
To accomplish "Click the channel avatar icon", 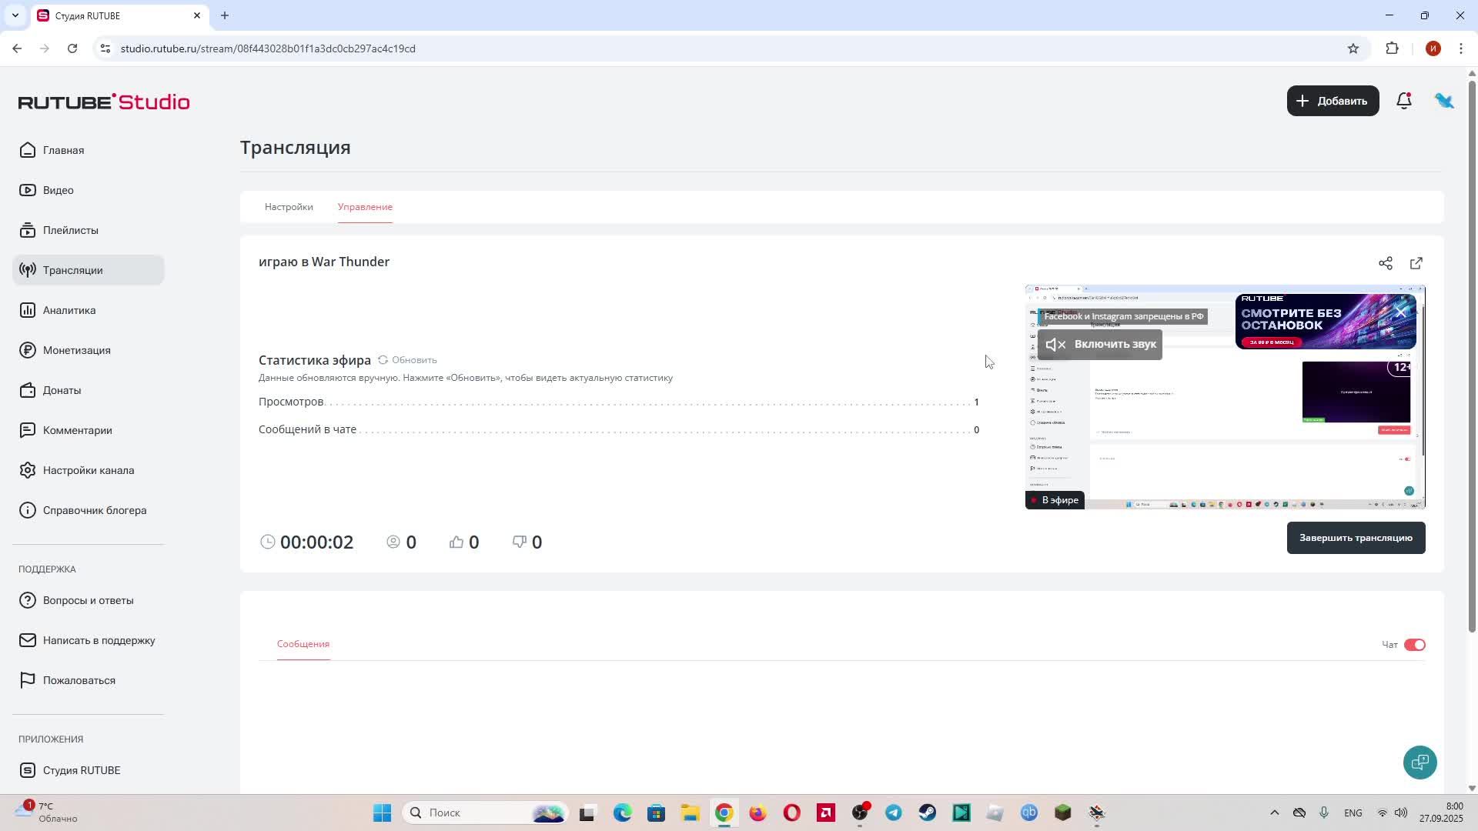I will (1443, 101).
